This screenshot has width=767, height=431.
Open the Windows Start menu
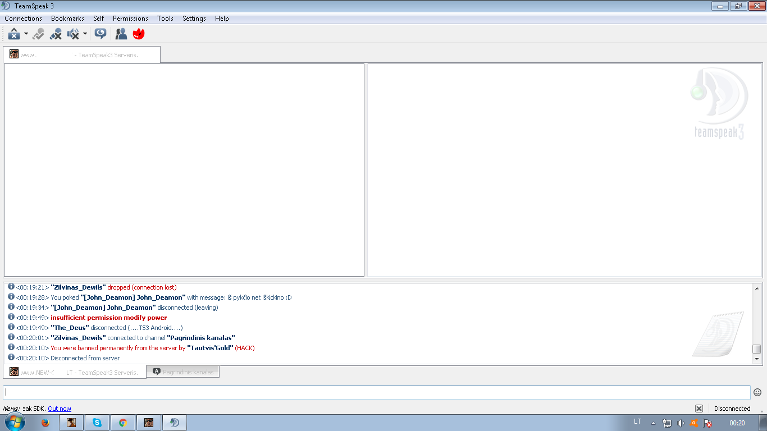pos(15,423)
